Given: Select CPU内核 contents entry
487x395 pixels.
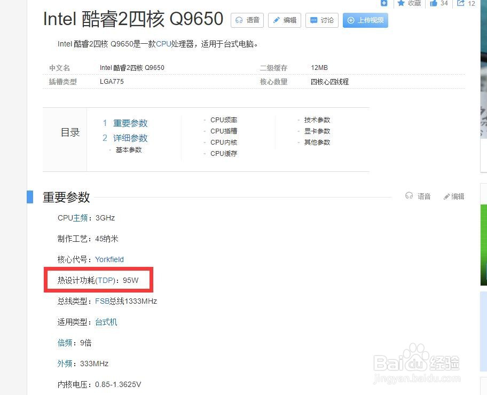Looking at the screenshot, I should [x=224, y=142].
